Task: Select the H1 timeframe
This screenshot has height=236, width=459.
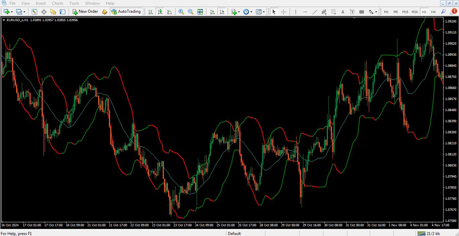Action: click(424, 12)
